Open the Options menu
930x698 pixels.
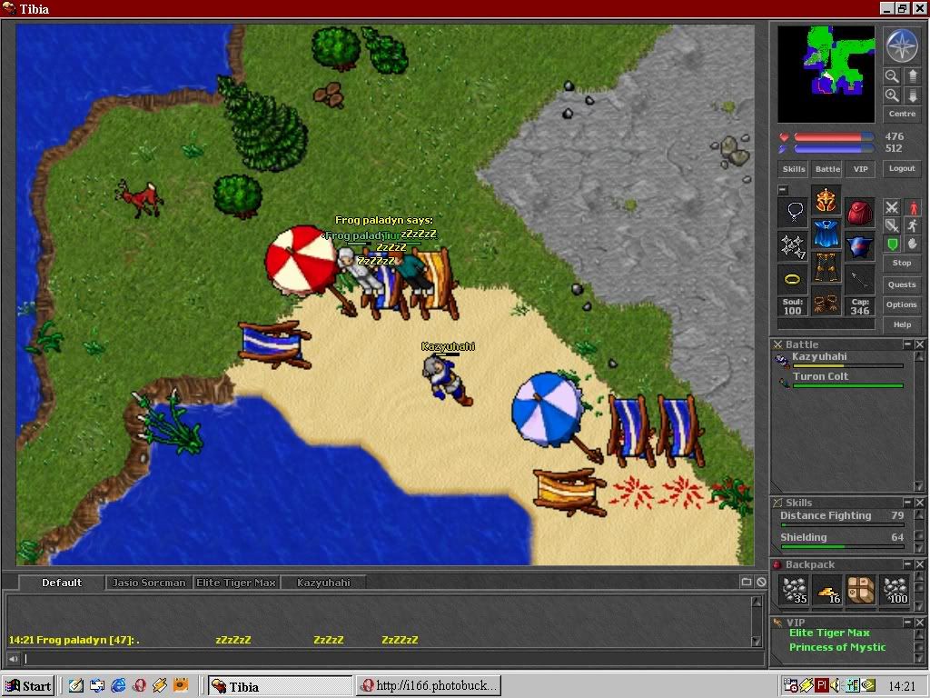pyautogui.click(x=902, y=304)
